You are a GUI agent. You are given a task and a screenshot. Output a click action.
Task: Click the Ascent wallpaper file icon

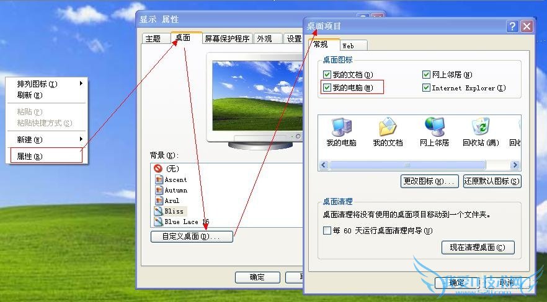click(x=159, y=179)
